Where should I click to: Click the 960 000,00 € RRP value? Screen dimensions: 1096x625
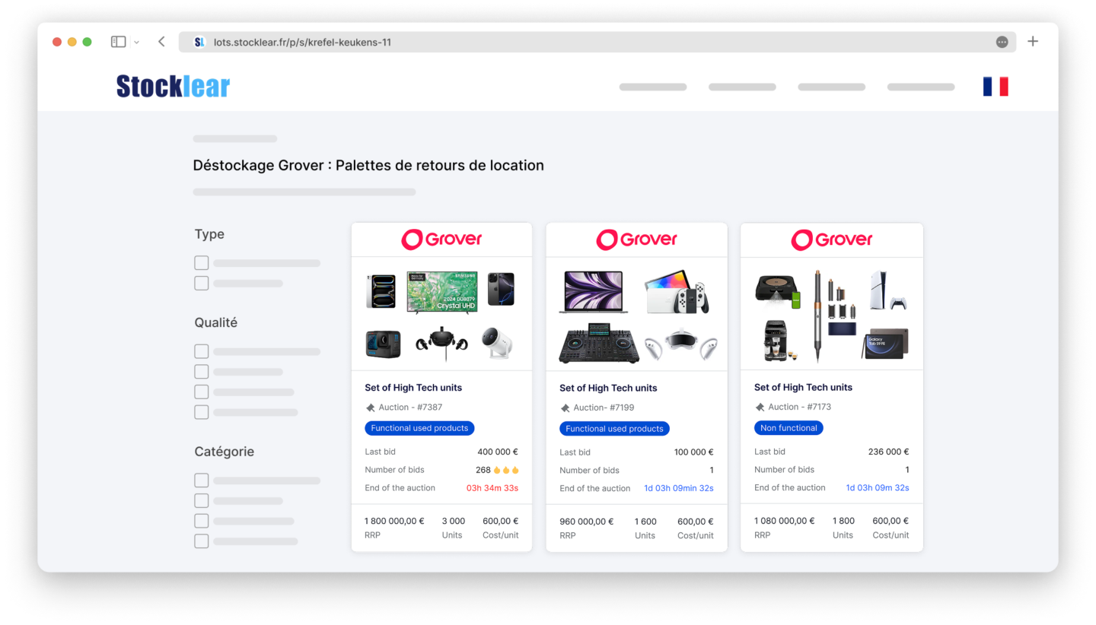(x=587, y=522)
